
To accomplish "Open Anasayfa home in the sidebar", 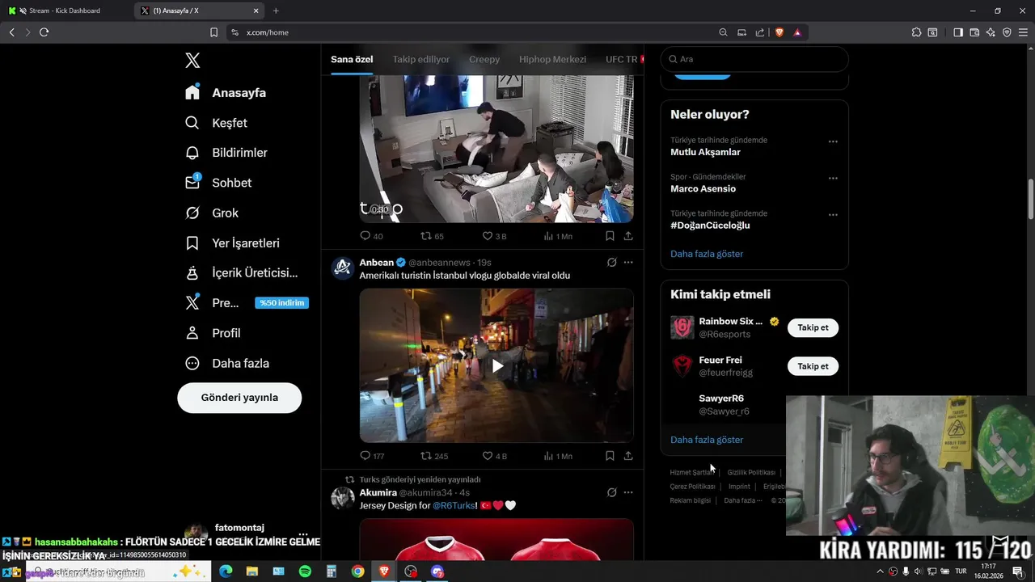I will pos(226,92).
